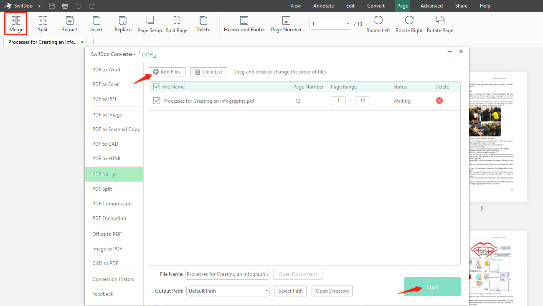
Task: Open the Extract tool
Action: (x=69, y=23)
